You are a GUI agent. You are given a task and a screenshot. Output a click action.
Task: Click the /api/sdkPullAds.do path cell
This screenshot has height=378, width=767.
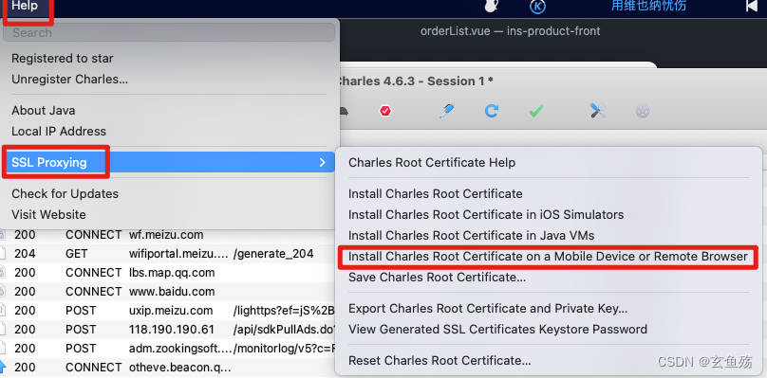(284, 330)
